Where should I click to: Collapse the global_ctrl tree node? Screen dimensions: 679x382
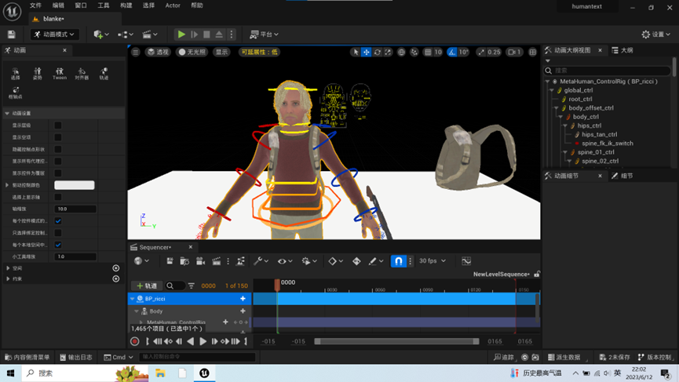pyautogui.click(x=552, y=90)
